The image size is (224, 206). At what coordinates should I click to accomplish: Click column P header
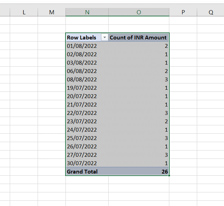(183, 12)
